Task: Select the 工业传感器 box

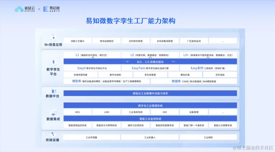Action: (91, 137)
